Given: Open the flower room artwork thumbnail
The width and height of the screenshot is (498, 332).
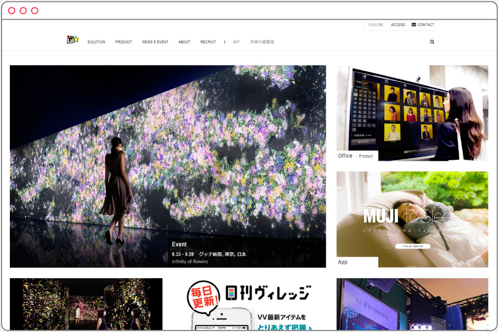Looking at the screenshot, I should click(x=86, y=304).
